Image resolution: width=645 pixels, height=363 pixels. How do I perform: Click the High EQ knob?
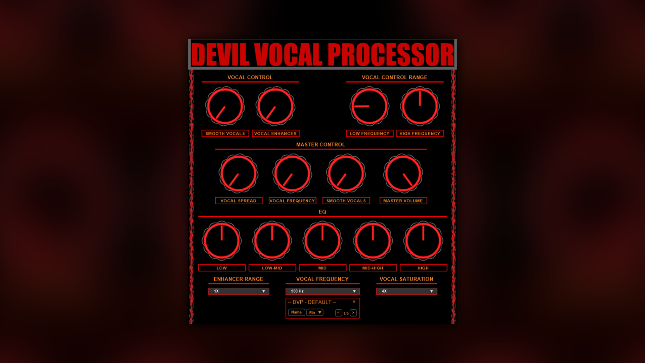(423, 241)
